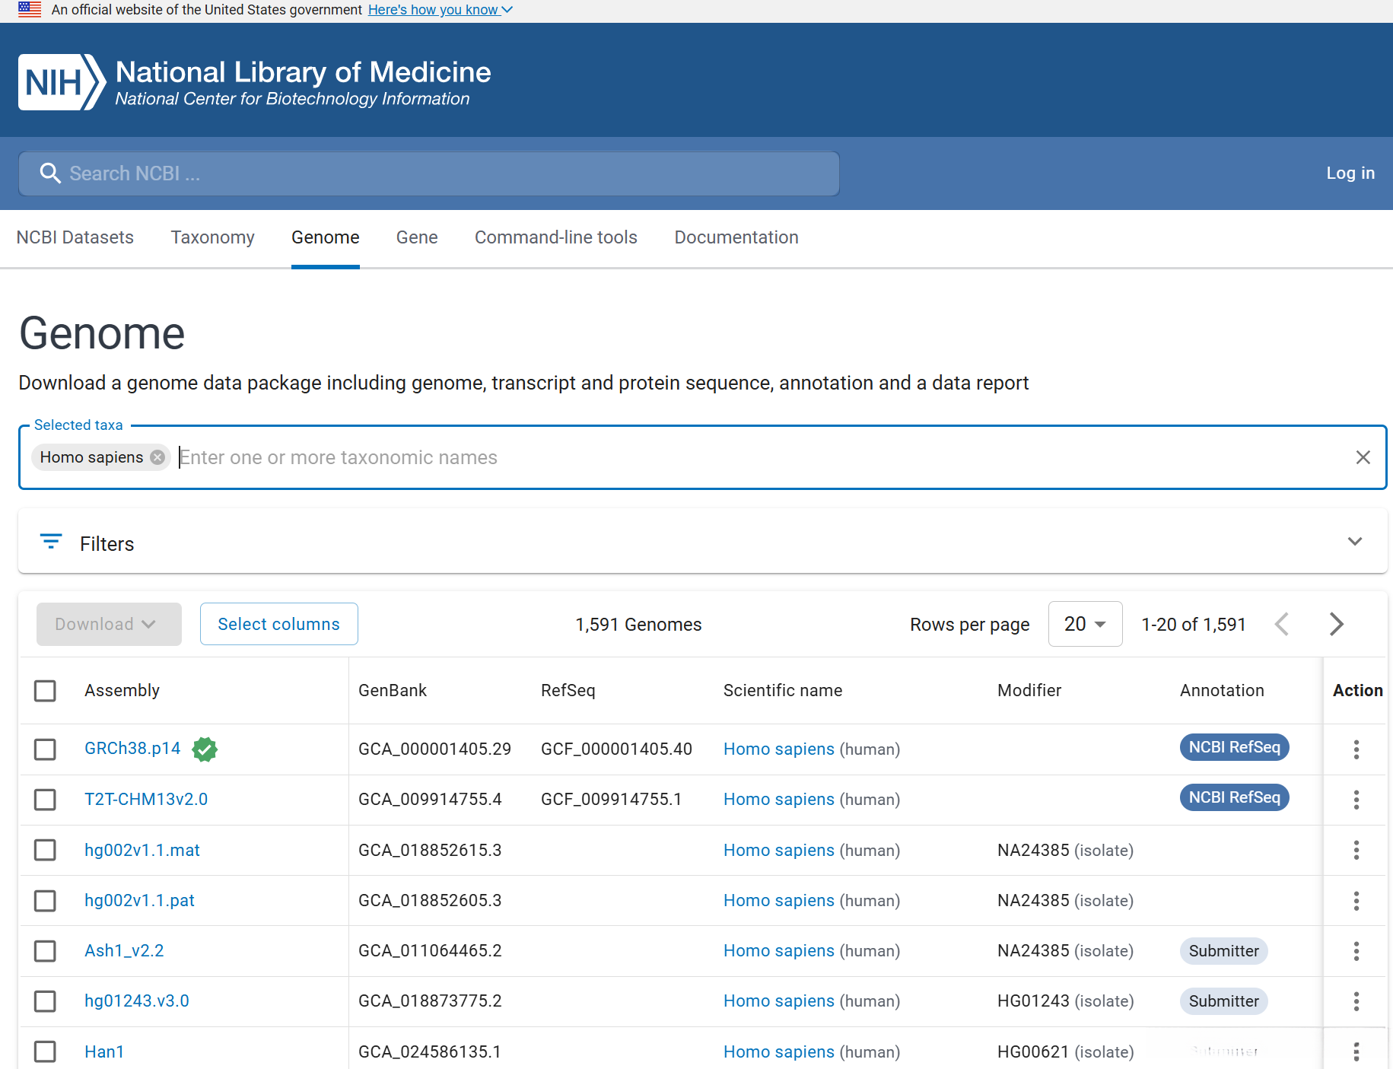Open Ash1_v2.2 assembly link
Viewport: 1393px width, 1069px height.
pos(124,951)
